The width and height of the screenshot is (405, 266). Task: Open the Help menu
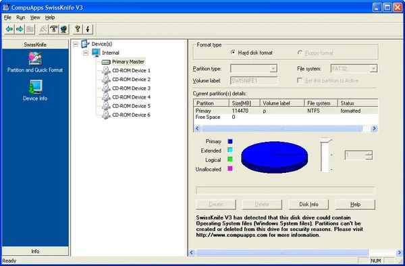(x=50, y=18)
